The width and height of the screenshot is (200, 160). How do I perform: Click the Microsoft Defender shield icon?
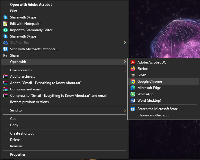[x=5, y=49]
